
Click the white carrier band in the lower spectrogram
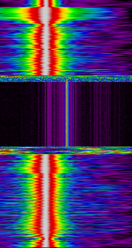click(x=46, y=201)
